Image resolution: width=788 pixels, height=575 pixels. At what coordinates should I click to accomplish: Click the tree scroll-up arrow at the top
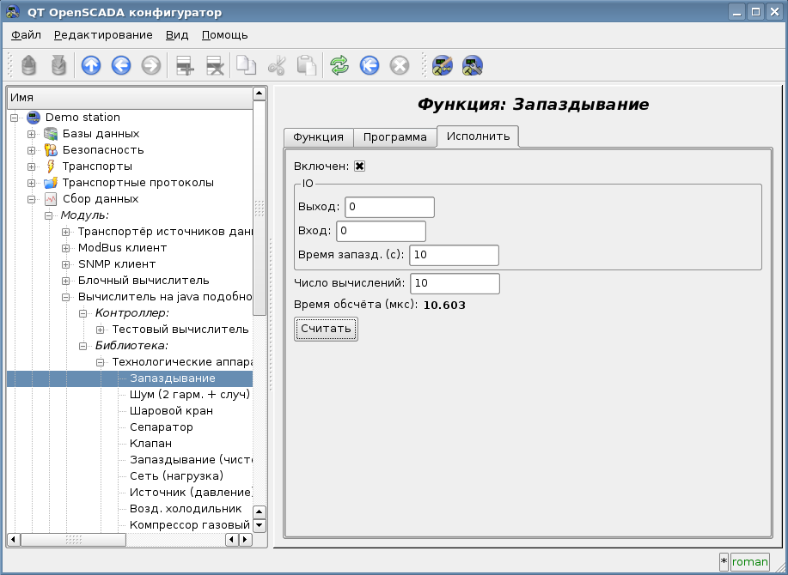[x=260, y=94]
